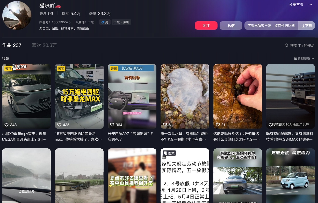The height and width of the screenshot is (203, 318).
Task: Click heart icon on jellyfish video
Action: point(165,125)
